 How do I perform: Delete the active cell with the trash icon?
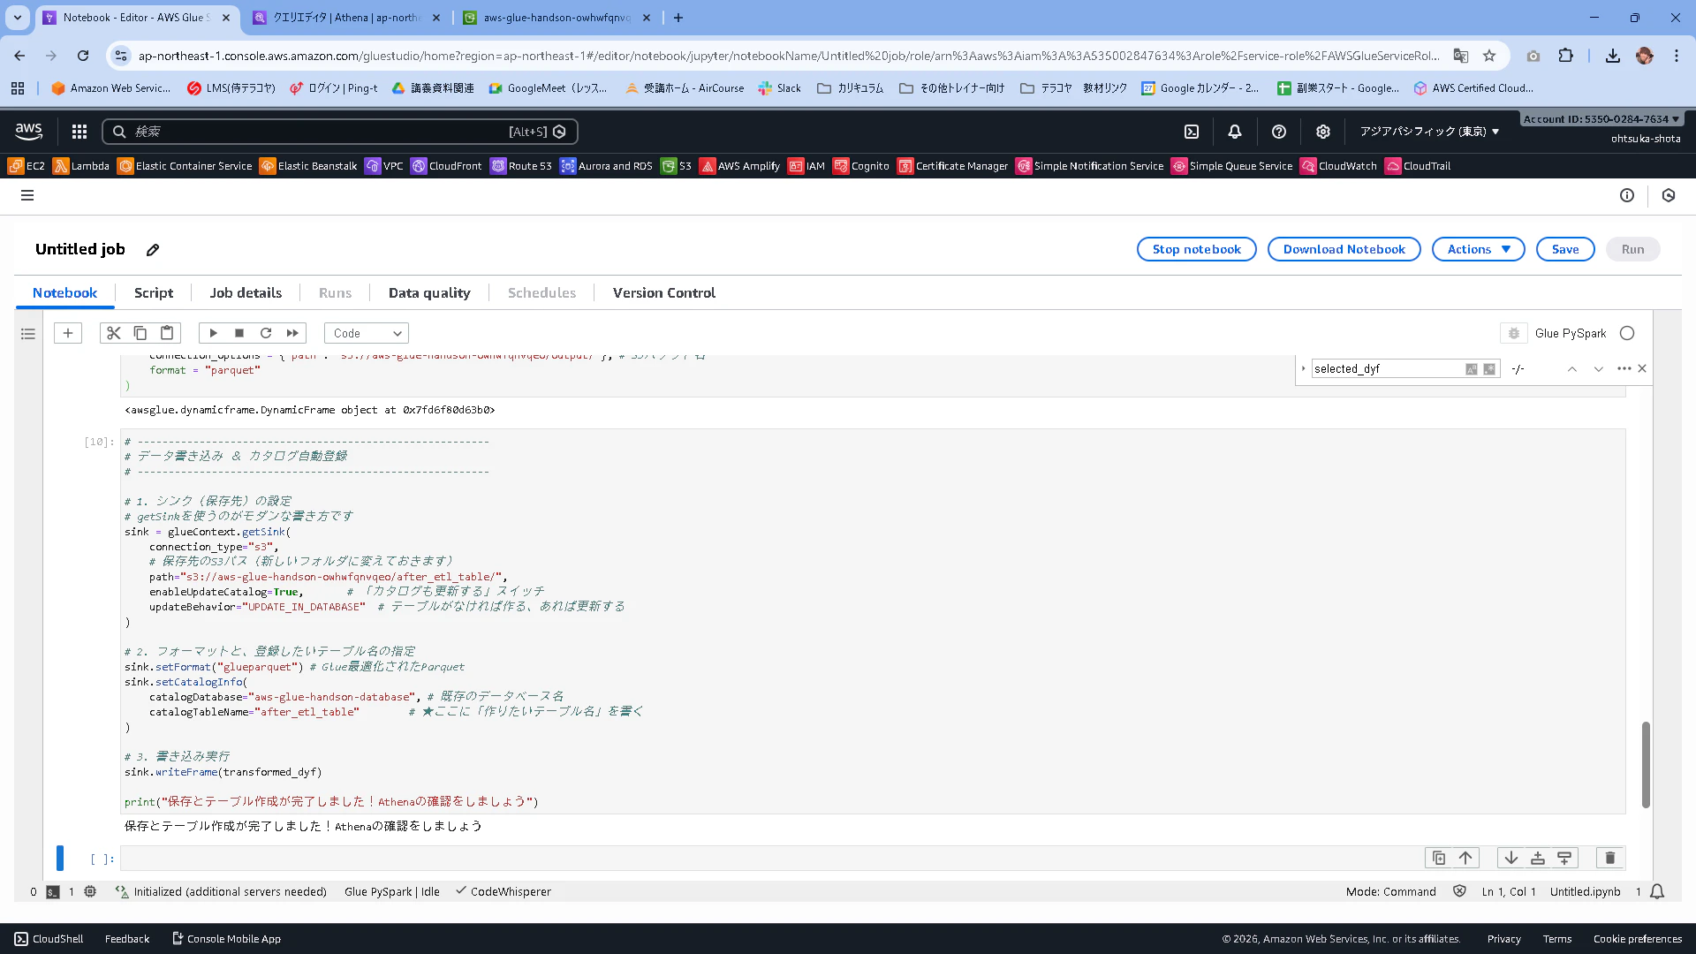point(1609,858)
